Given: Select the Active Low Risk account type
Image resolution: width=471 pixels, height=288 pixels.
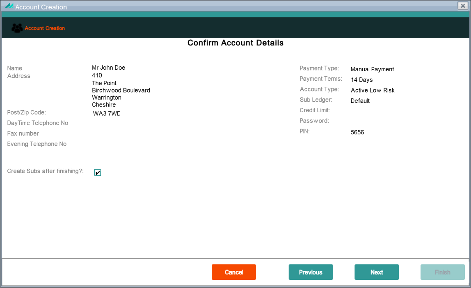Looking at the screenshot, I should (373, 90).
